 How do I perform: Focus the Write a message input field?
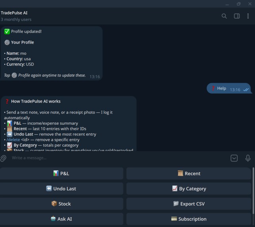click(x=119, y=158)
